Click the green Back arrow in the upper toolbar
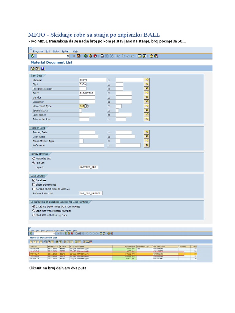 pos(86,56)
